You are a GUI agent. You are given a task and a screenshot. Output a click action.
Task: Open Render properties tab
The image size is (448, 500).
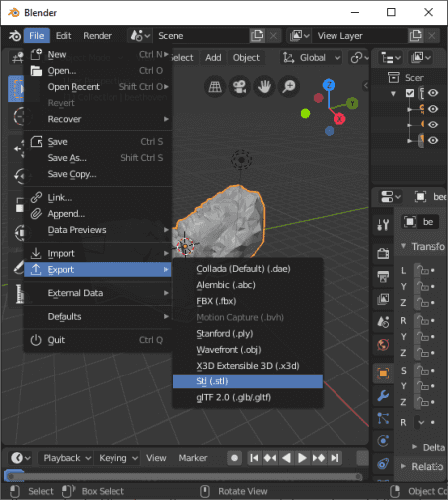tap(383, 254)
